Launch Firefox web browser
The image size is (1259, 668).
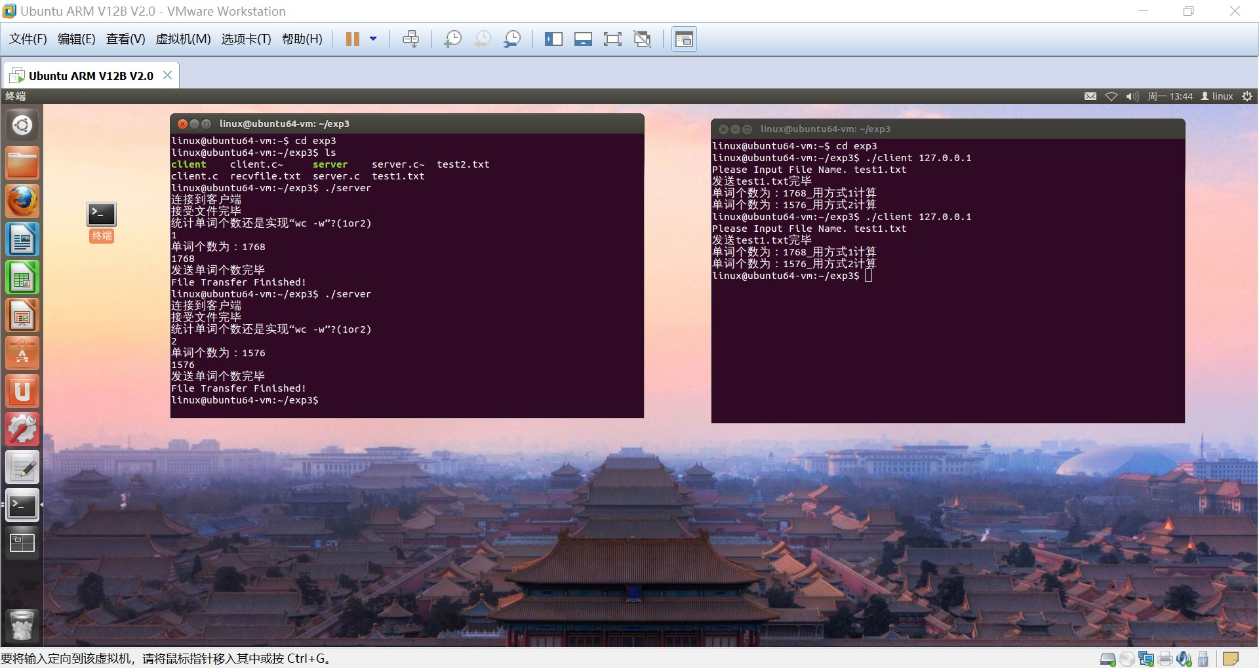[22, 201]
